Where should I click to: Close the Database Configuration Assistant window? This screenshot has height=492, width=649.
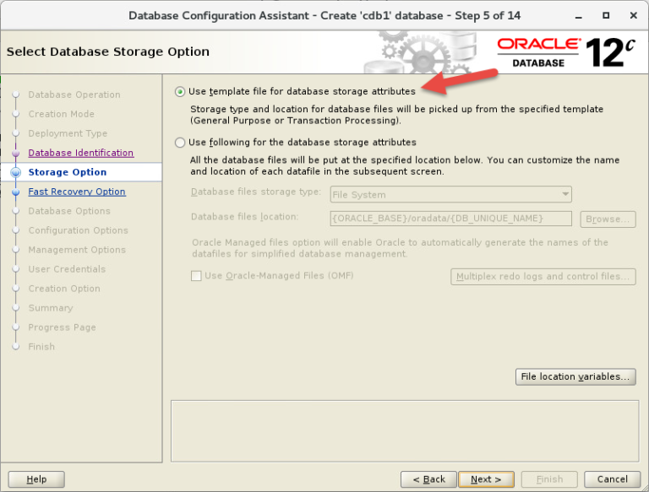point(633,16)
